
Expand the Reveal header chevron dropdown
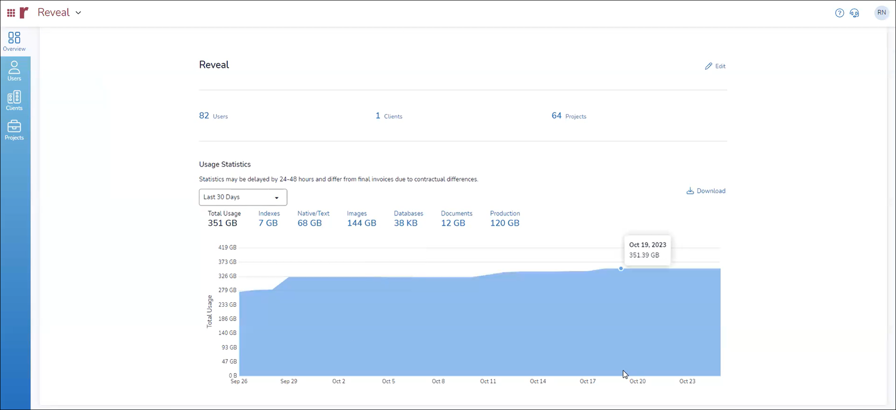78,13
